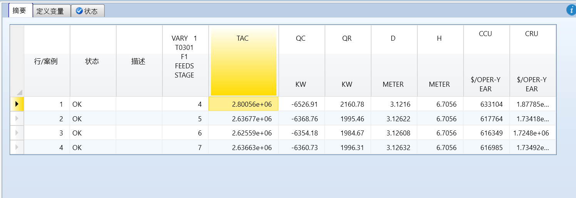Select the row 1 header arrow

(17, 104)
